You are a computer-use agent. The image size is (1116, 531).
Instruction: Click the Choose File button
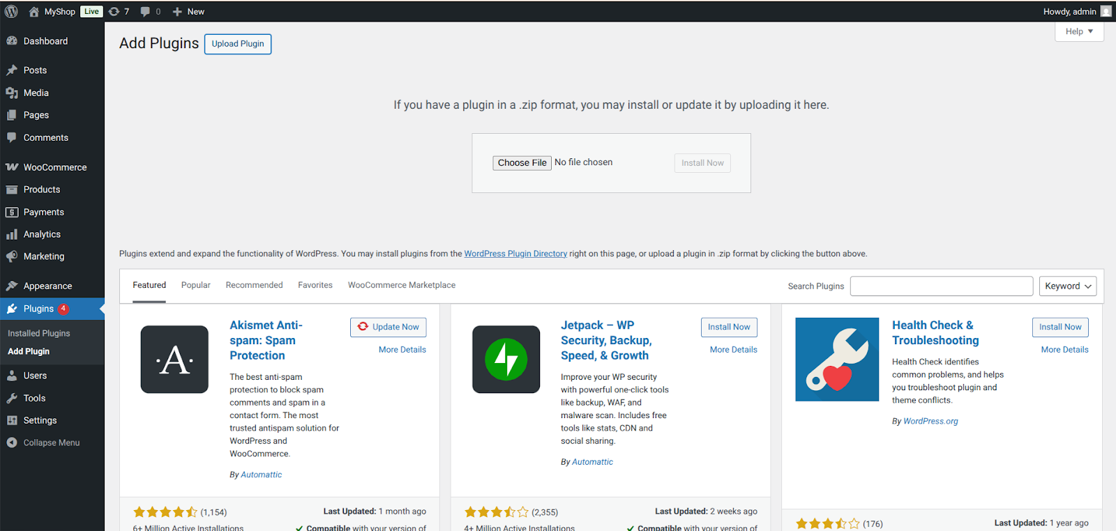pos(522,163)
